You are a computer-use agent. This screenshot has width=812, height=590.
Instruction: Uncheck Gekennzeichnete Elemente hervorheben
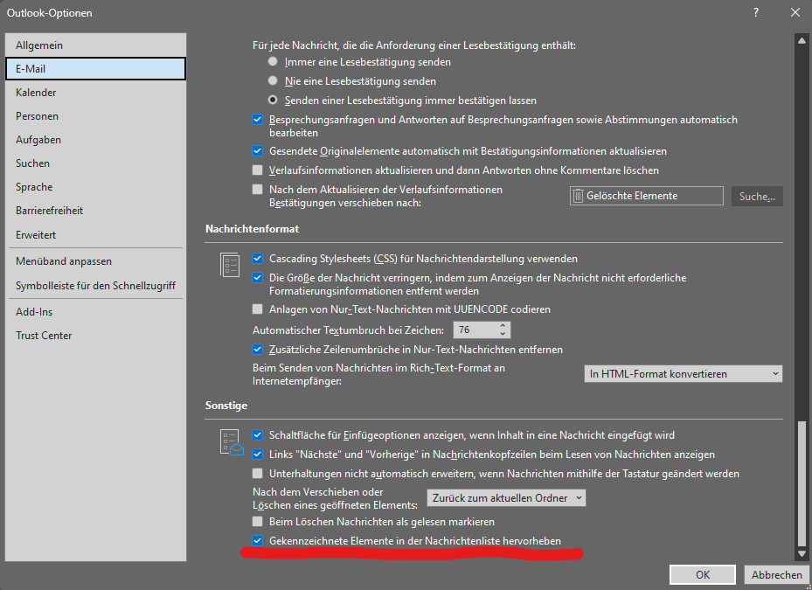(257, 541)
